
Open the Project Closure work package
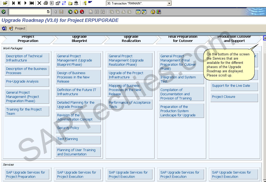(x=234, y=98)
